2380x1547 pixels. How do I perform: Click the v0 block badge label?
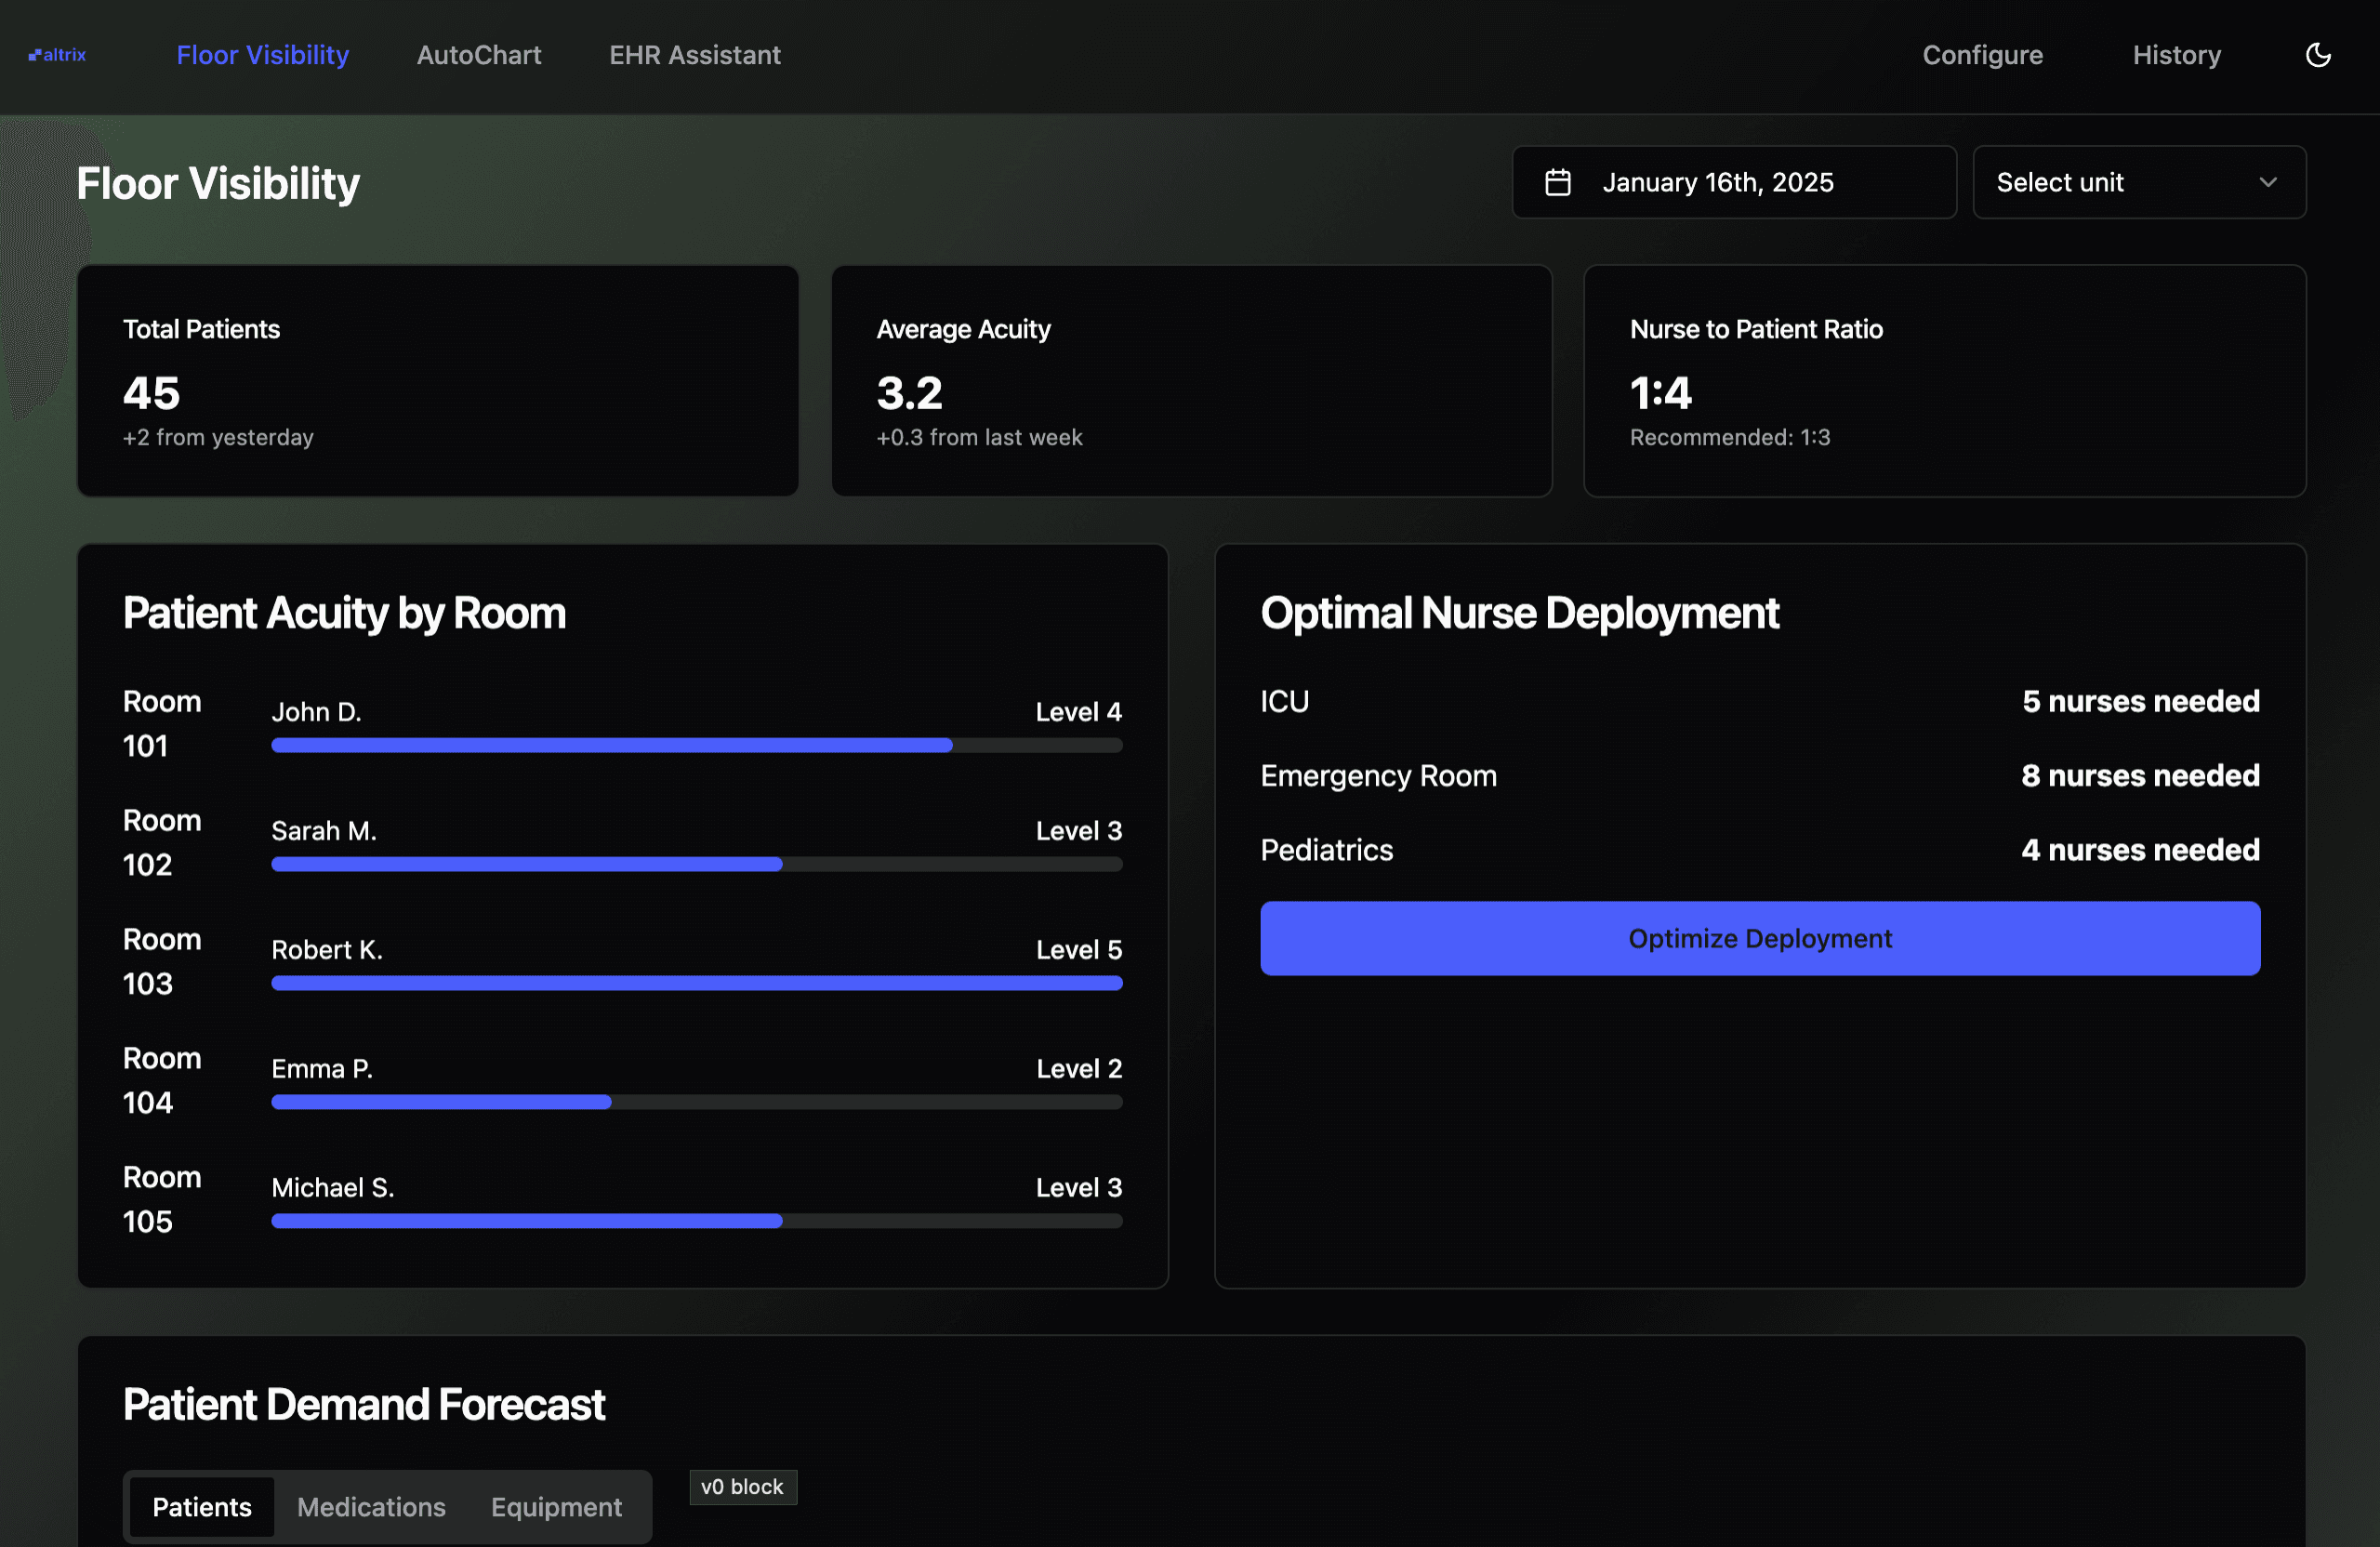[743, 1487]
